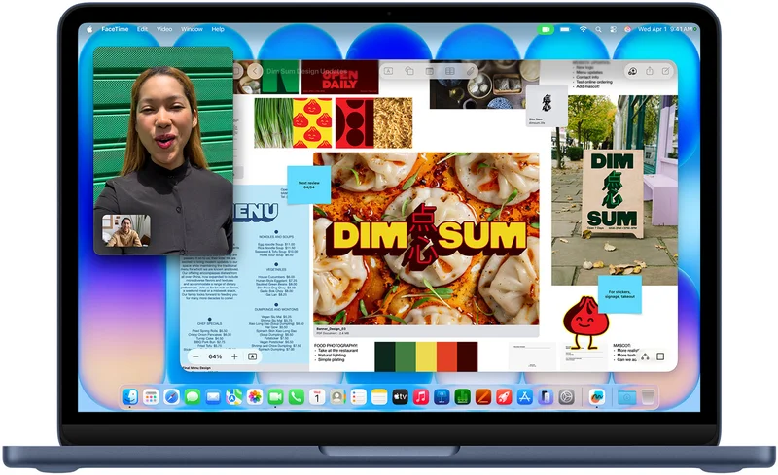Open the Share icon in Freeform toolbar

point(649,71)
